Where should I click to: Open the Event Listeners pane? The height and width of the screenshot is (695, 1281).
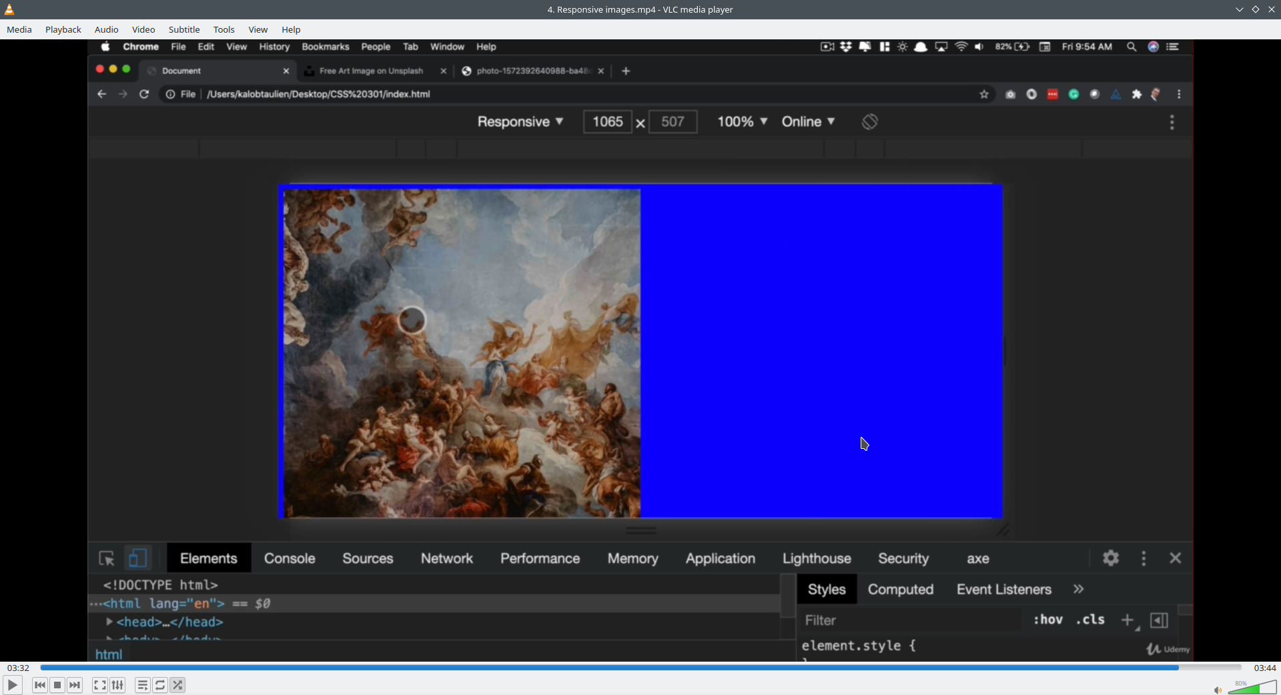click(x=1003, y=590)
